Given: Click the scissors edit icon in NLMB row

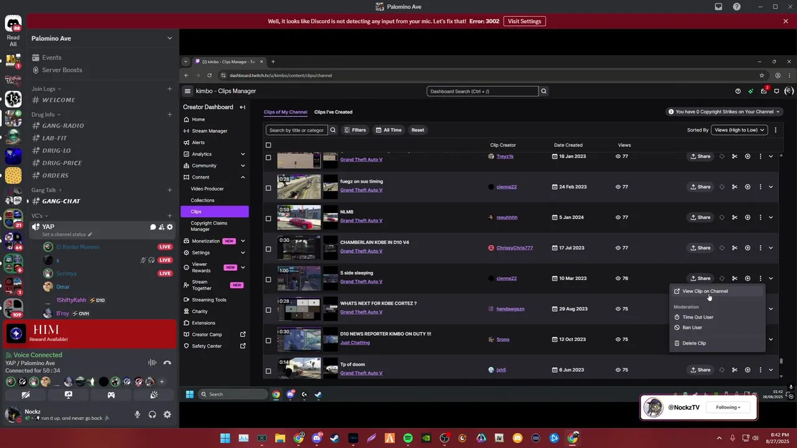Looking at the screenshot, I should click(x=735, y=217).
